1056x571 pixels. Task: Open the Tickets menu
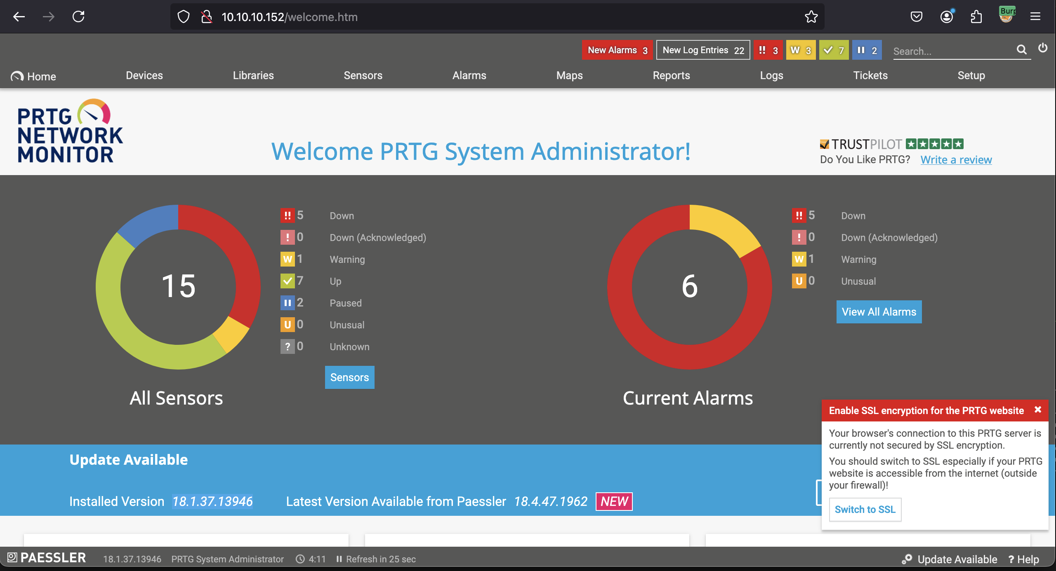(x=870, y=75)
